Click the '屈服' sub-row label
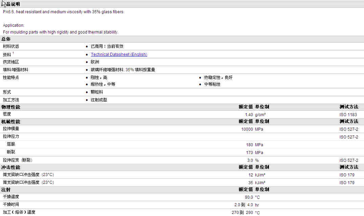Image resolution: width=364 pixels, height=216 pixels. 11,144
